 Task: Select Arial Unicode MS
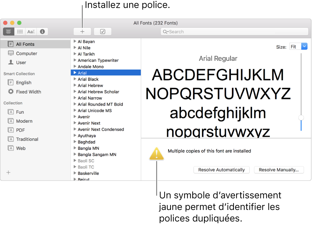[x=106, y=111]
